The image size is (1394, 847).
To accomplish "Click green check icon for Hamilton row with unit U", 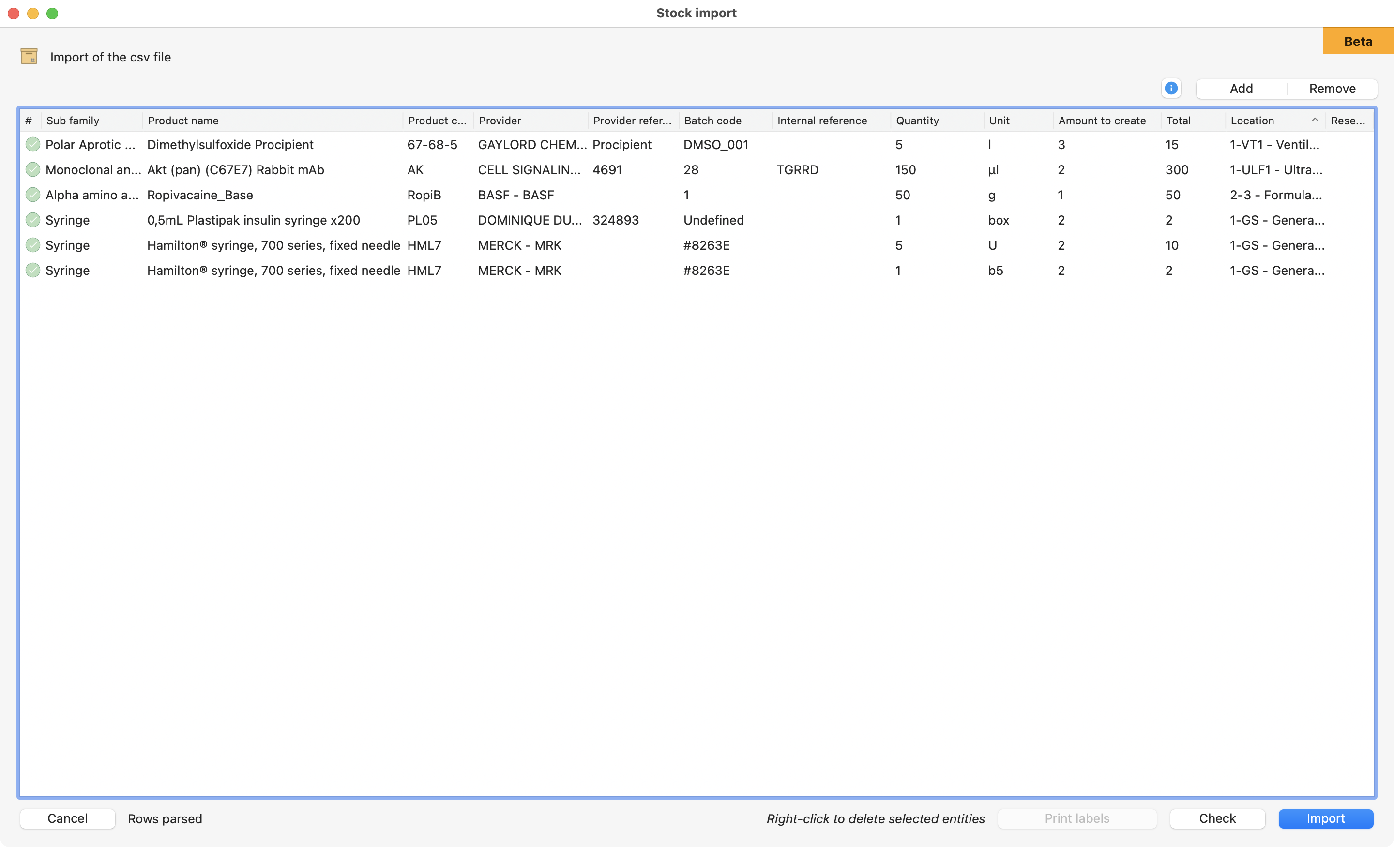I will click(33, 245).
